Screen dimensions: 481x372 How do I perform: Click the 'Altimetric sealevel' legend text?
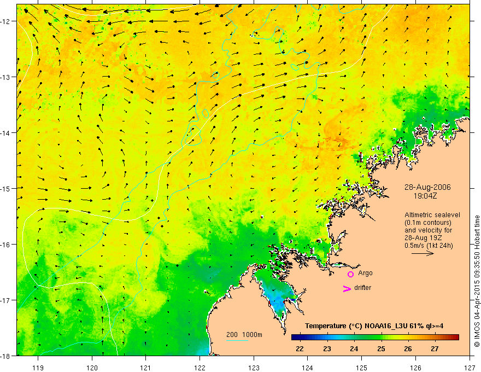pos(432,215)
